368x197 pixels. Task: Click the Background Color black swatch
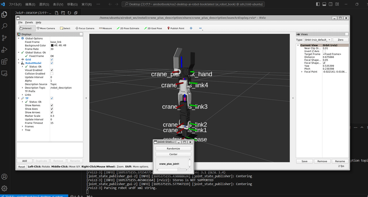click(x=52, y=46)
